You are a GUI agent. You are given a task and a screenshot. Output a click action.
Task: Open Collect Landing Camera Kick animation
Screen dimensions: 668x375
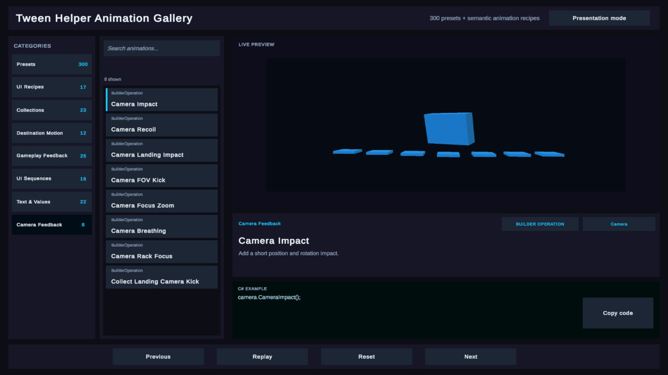point(161,277)
